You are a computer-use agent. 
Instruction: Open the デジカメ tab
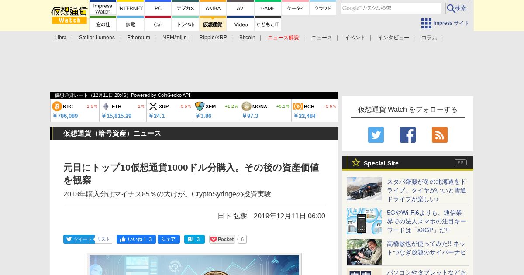(186, 8)
